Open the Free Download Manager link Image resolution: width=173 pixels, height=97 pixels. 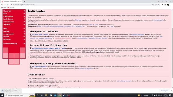(x=63, y=38)
